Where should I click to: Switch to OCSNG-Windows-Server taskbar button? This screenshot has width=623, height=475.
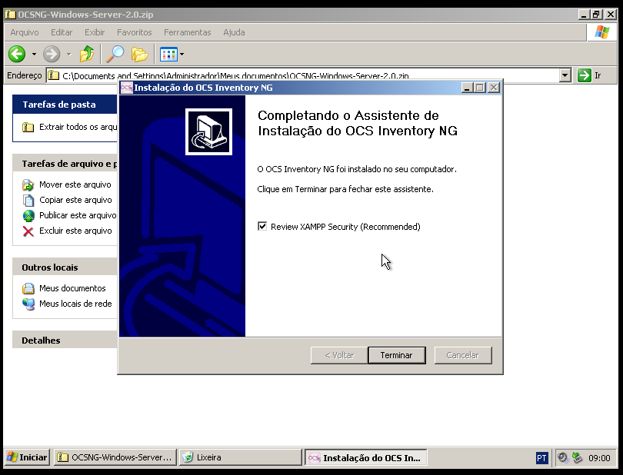pos(115,457)
